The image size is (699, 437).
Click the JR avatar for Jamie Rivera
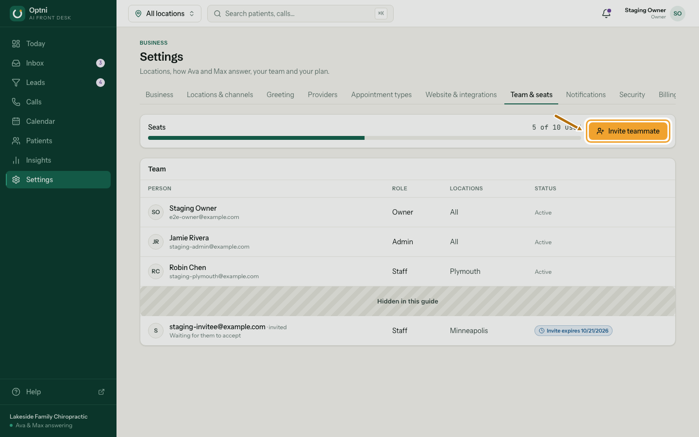click(156, 242)
